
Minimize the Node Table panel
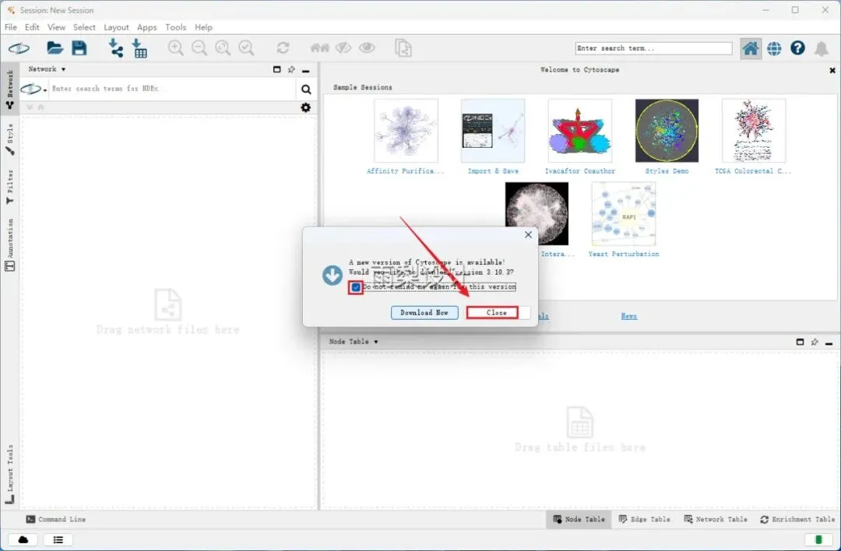click(829, 342)
